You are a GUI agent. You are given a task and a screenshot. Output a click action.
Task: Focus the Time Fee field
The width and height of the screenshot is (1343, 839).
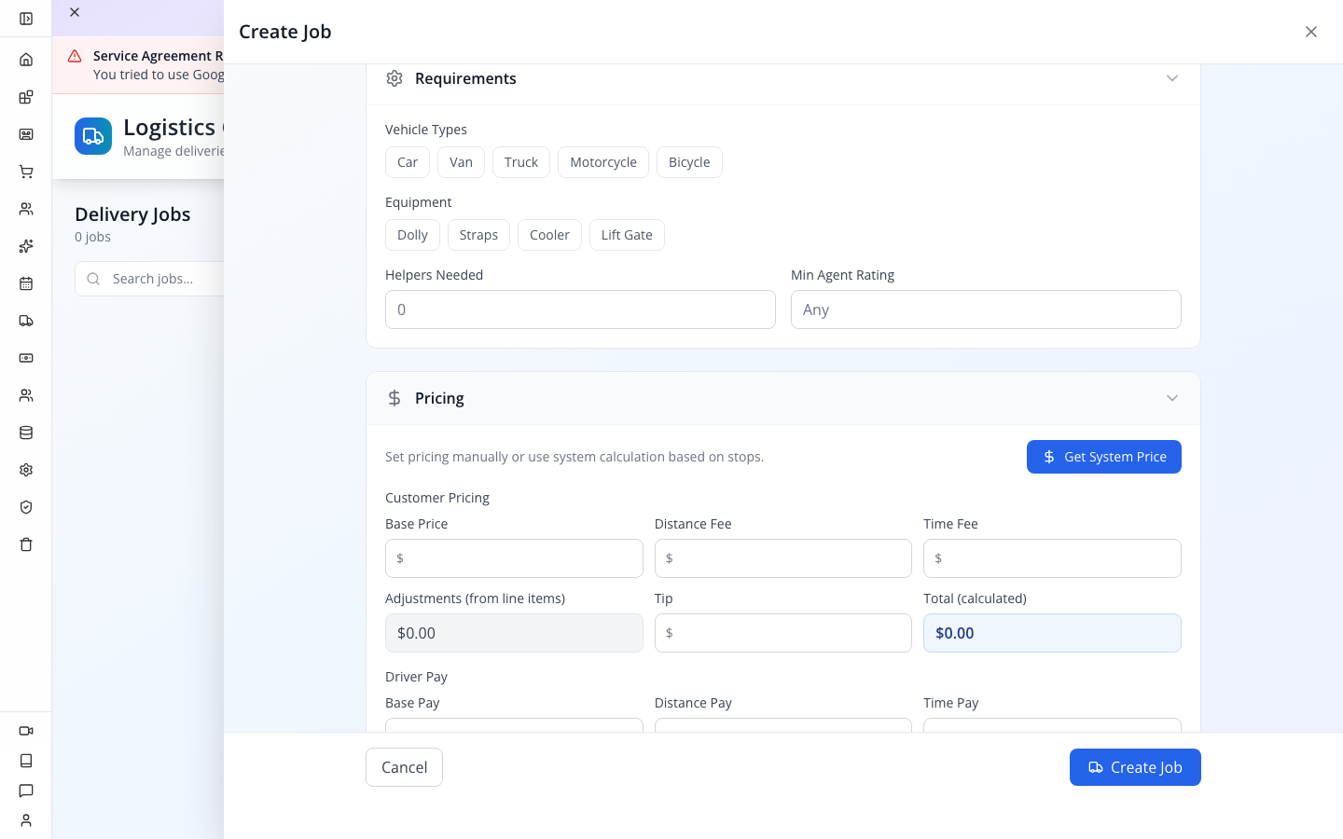(x=1052, y=558)
